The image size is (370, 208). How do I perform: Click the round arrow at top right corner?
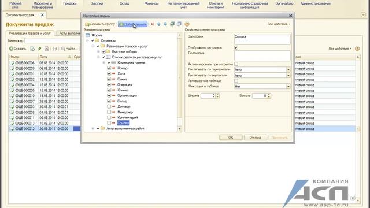click(x=363, y=15)
